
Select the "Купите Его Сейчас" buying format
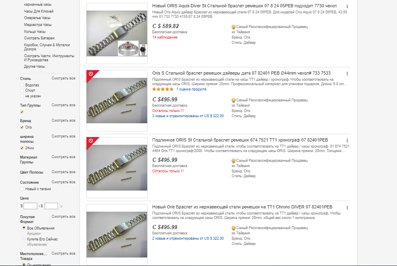click(24, 239)
